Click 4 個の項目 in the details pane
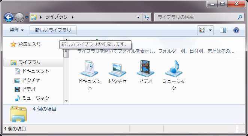Viewport: 248px width, 136px height. (45, 109)
